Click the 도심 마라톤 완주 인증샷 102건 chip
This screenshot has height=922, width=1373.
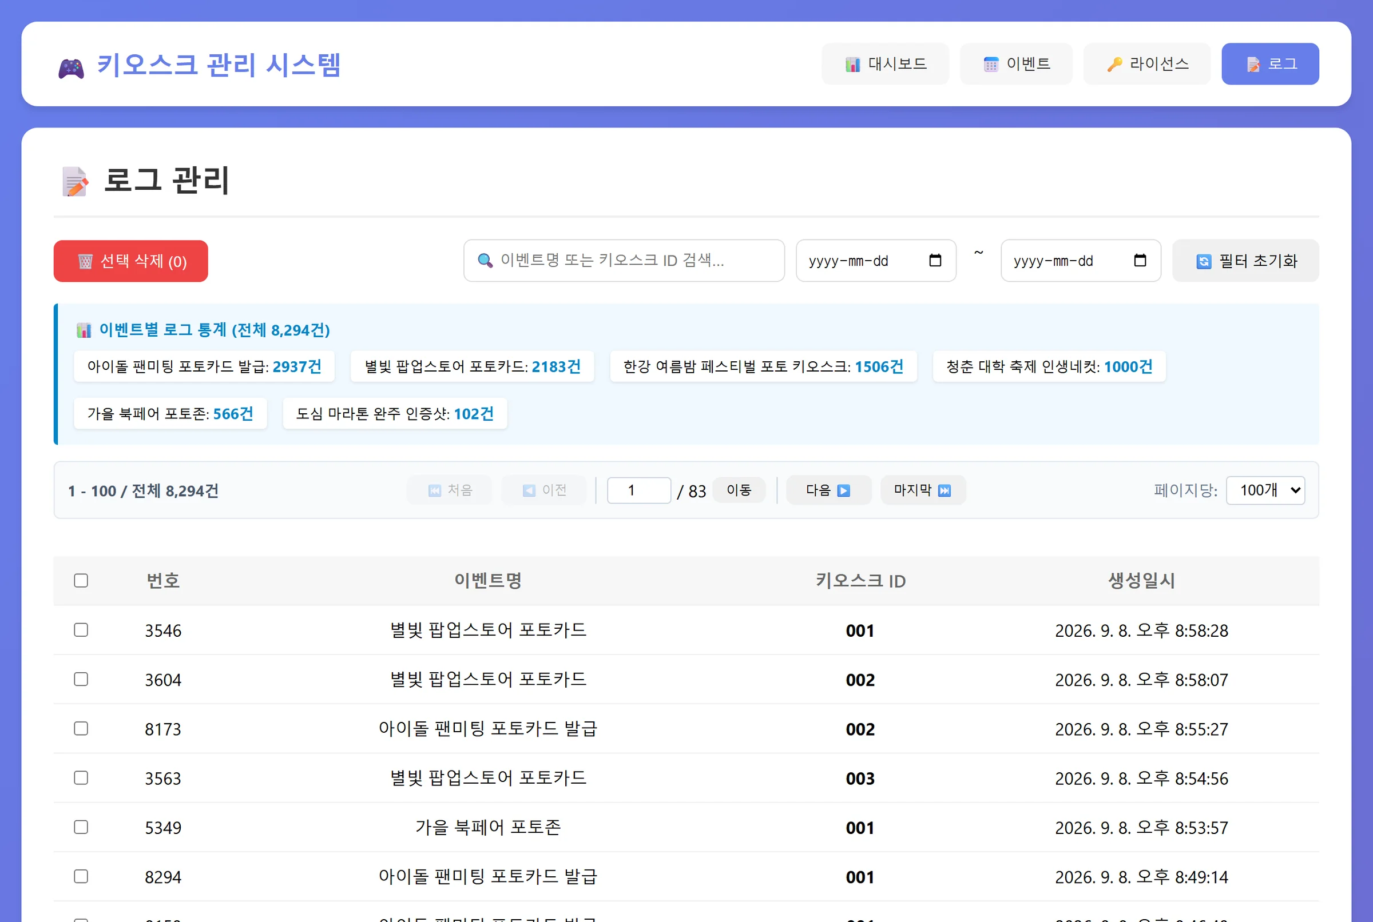395,413
